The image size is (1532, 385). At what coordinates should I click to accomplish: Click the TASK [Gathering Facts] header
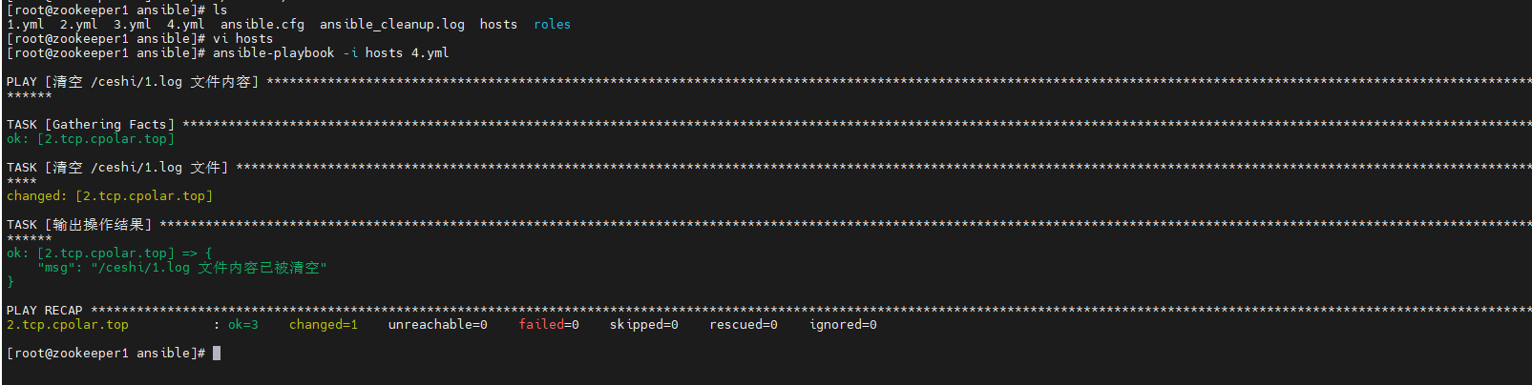tap(91, 125)
